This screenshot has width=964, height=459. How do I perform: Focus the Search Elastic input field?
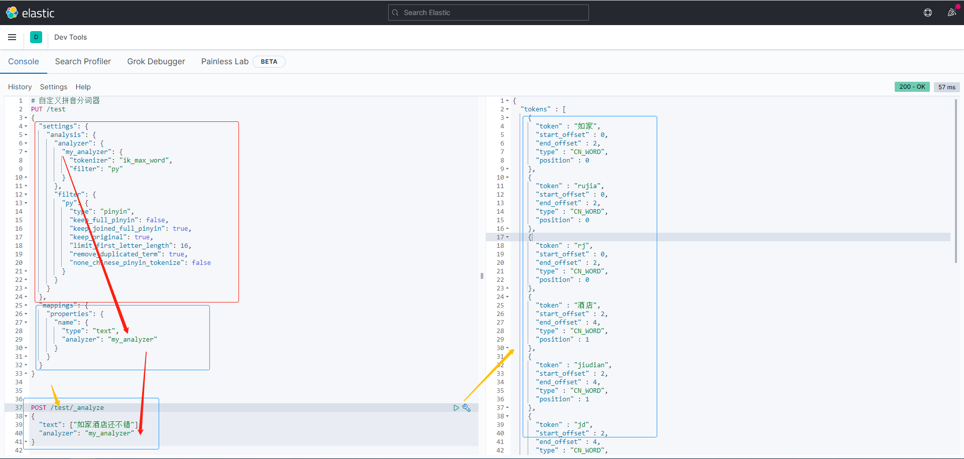click(489, 13)
